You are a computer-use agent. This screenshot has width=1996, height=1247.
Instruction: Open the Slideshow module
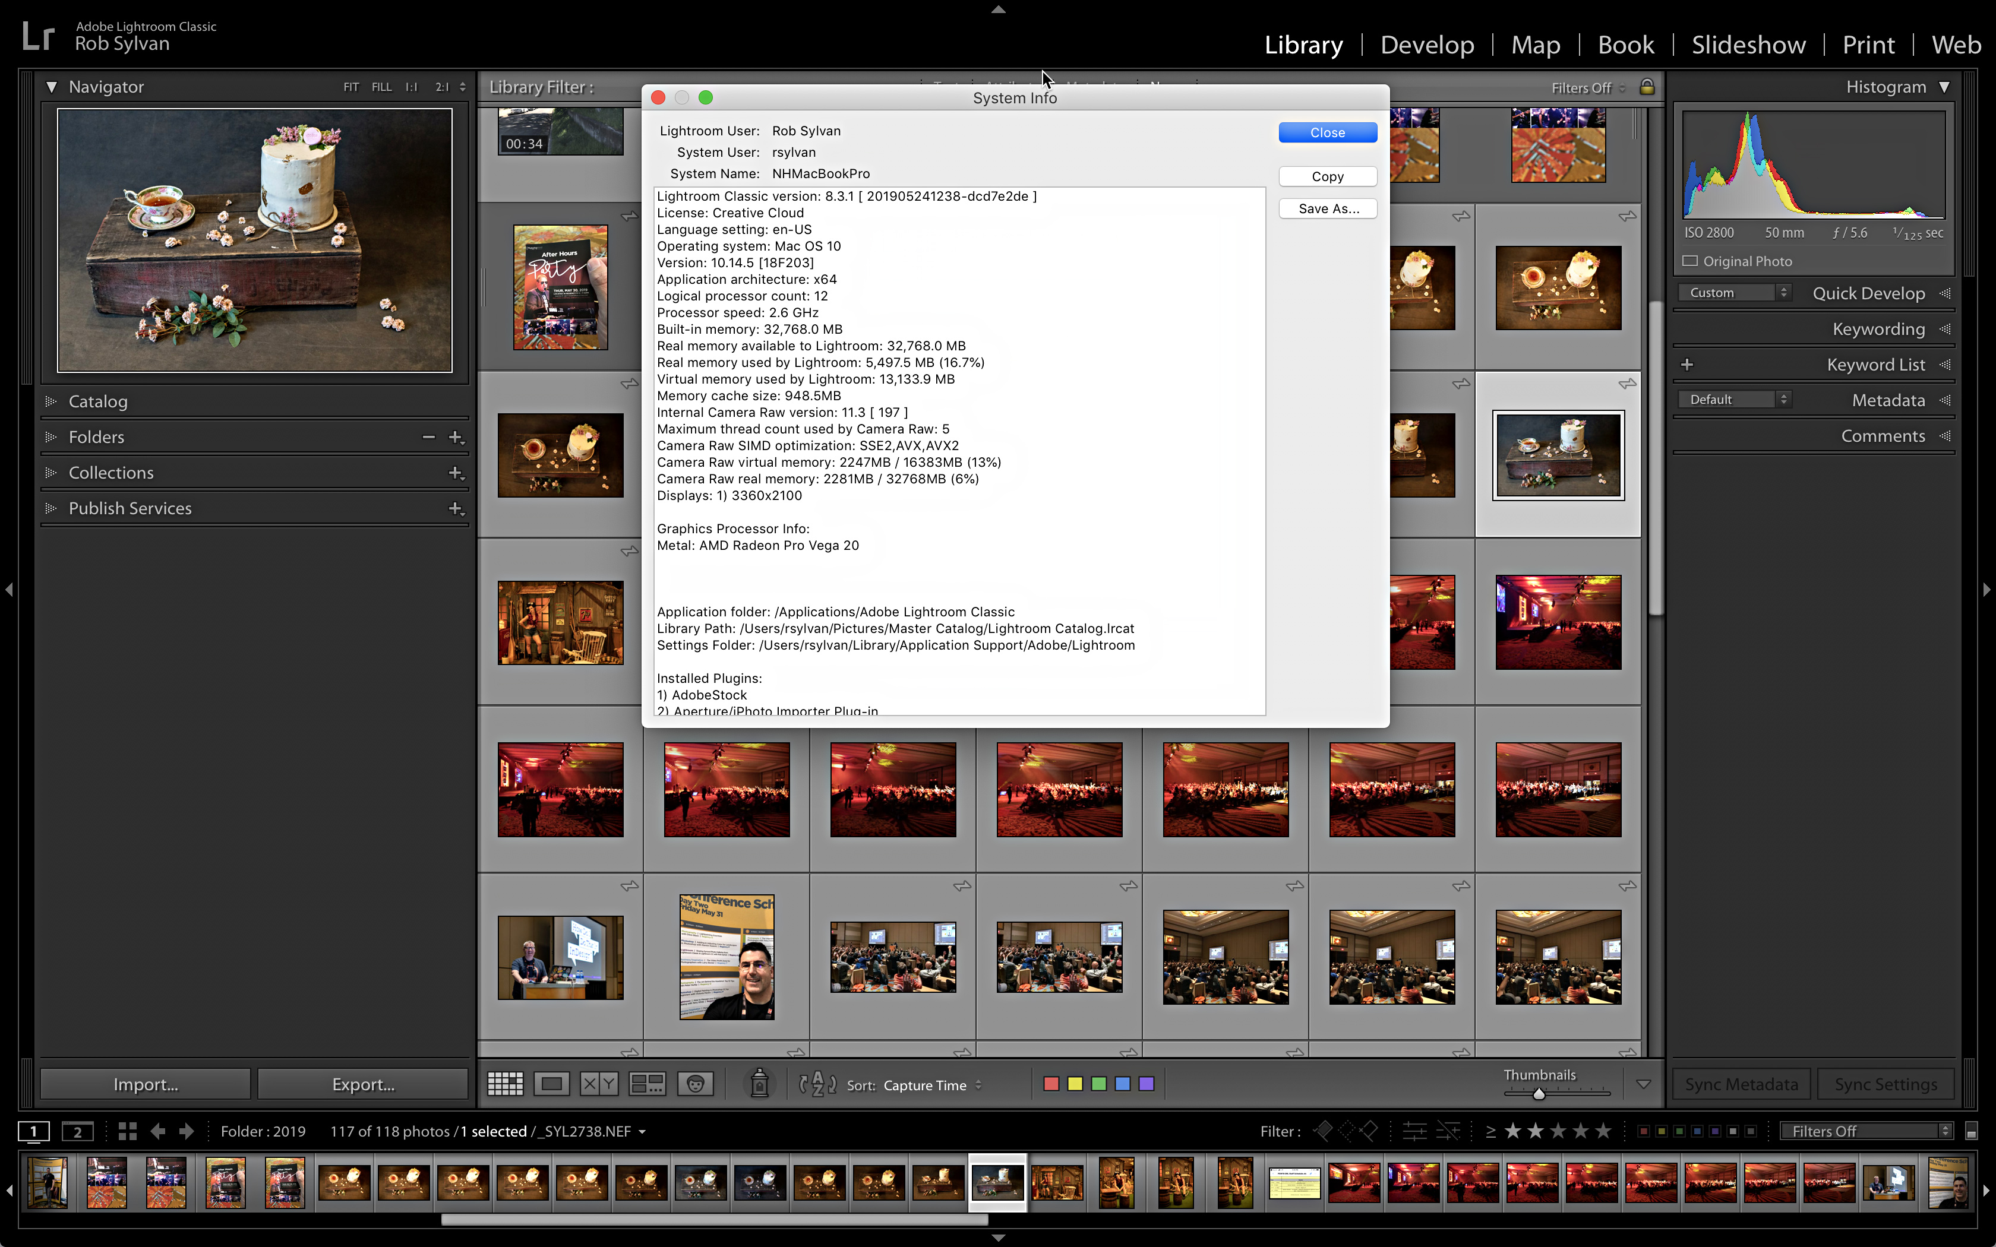[x=1748, y=45]
